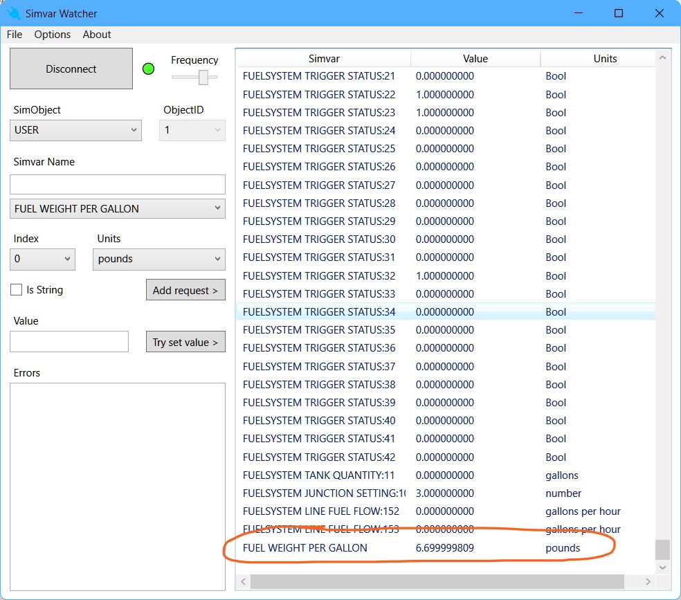Select row FUELSYSTEM TRIGGER STATUS:24
Screen dimensions: 681x600
point(446,131)
